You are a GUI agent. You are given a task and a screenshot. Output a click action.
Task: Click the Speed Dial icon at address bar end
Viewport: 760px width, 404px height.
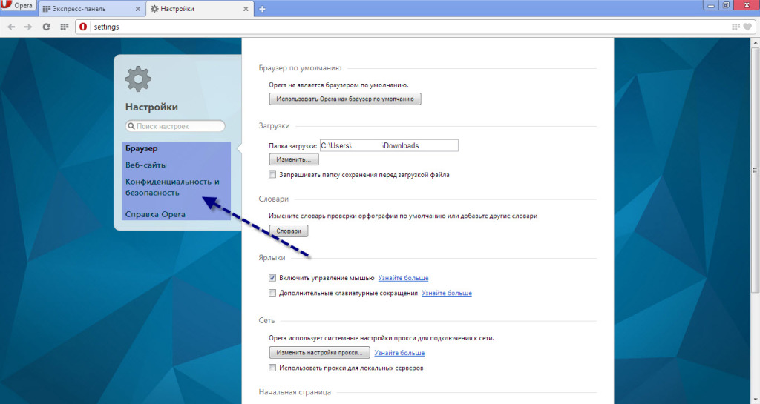click(736, 27)
